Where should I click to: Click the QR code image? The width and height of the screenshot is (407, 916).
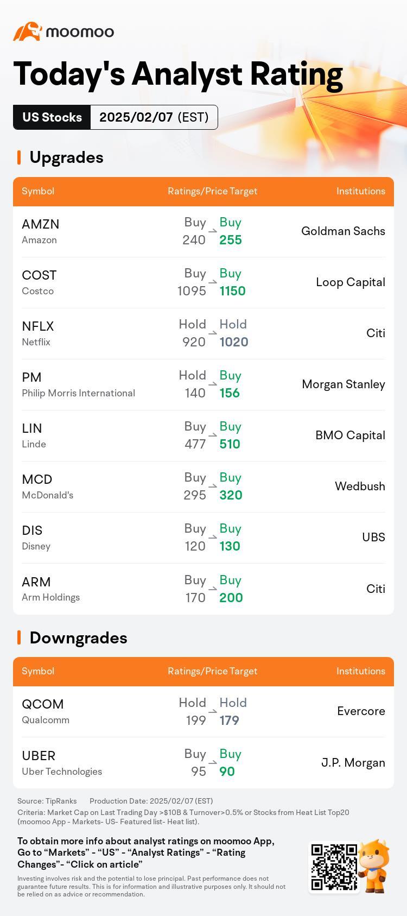[x=334, y=867]
